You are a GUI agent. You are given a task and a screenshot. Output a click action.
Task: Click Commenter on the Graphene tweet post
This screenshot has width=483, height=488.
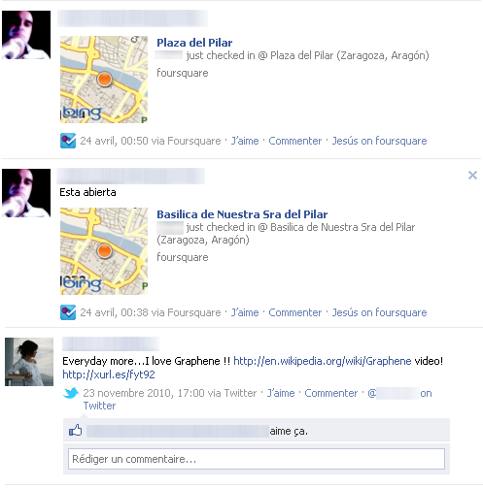[331, 393]
